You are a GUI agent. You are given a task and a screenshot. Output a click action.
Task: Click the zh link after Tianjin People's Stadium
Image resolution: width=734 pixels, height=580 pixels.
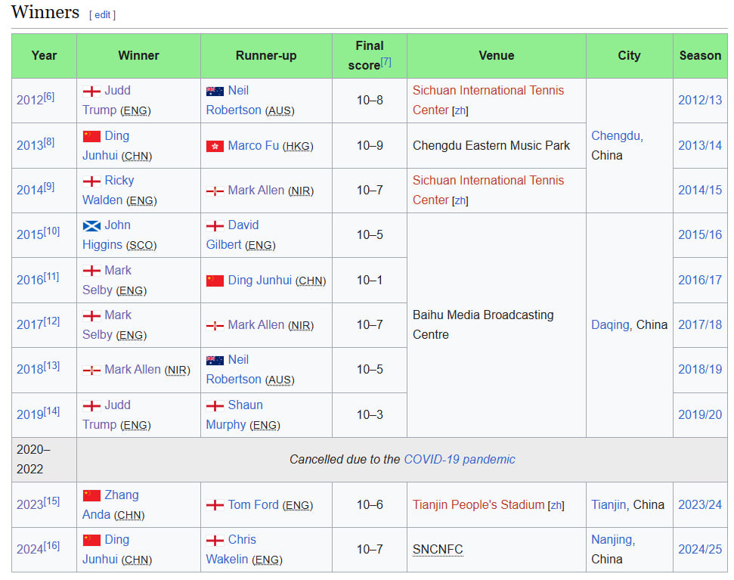(x=556, y=505)
